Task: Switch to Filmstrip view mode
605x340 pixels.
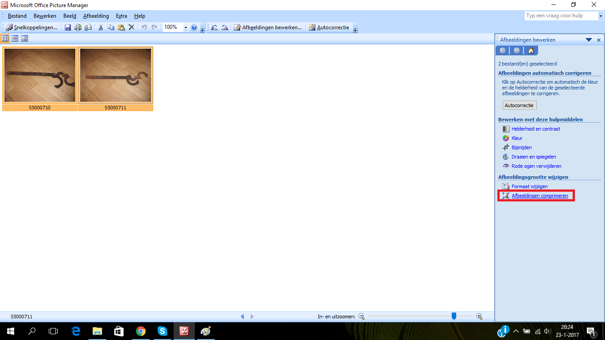Action: (15, 39)
